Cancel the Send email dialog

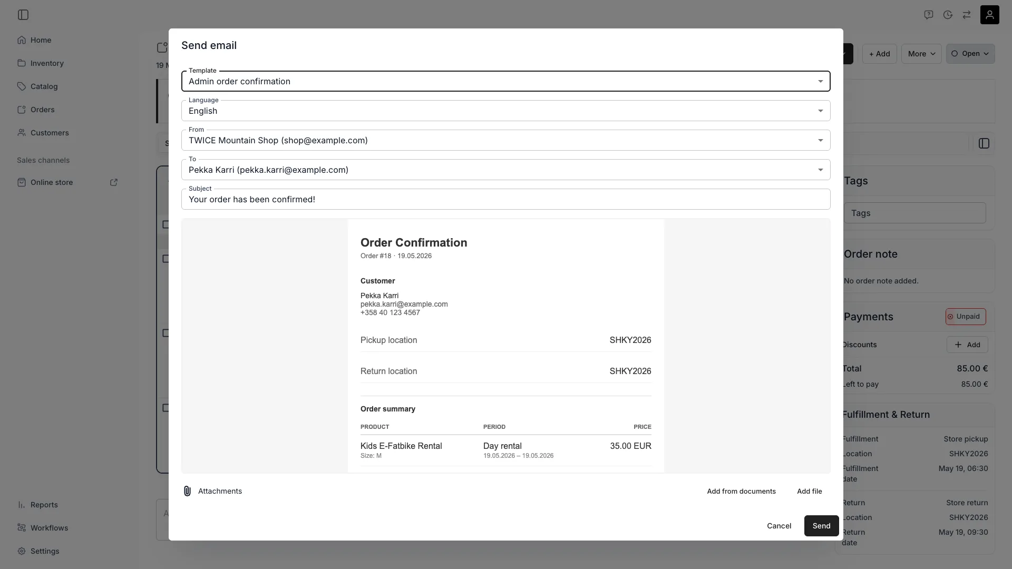coord(779,526)
